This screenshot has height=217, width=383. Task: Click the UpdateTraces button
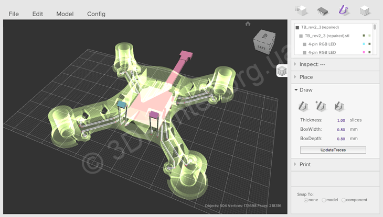[333, 150]
